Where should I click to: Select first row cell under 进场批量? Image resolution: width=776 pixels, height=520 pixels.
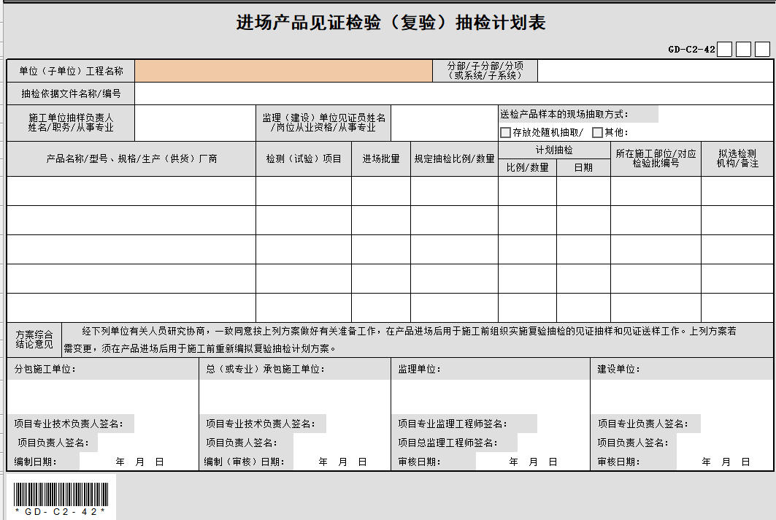380,191
